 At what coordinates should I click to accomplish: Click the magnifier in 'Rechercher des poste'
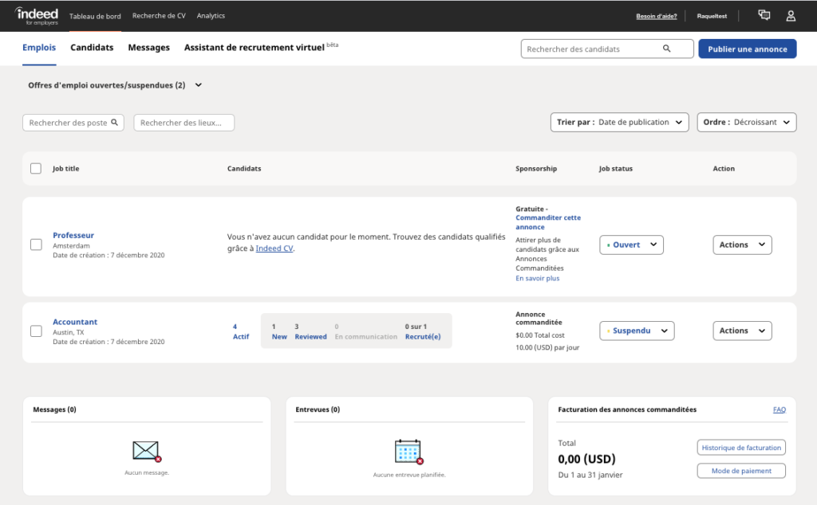(112, 122)
